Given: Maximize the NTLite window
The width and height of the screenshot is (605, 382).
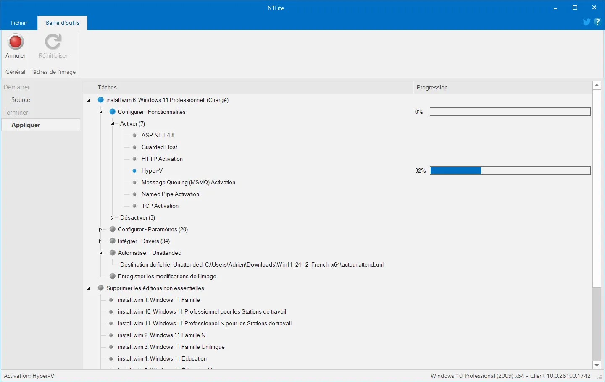Looking at the screenshot, I should point(575,8).
